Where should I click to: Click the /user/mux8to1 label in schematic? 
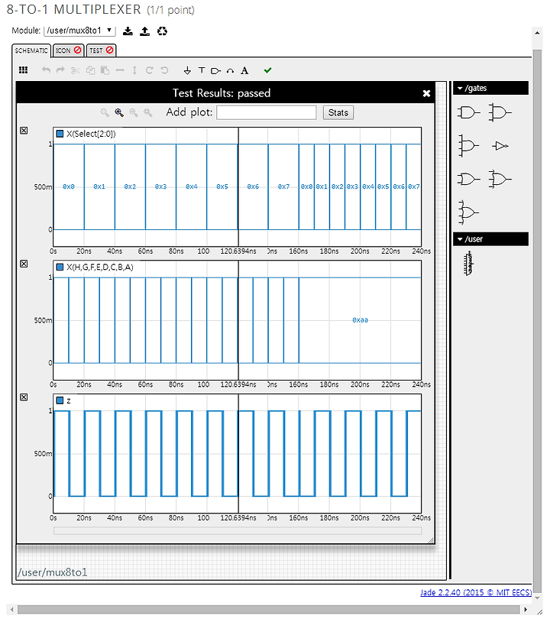tap(52, 572)
